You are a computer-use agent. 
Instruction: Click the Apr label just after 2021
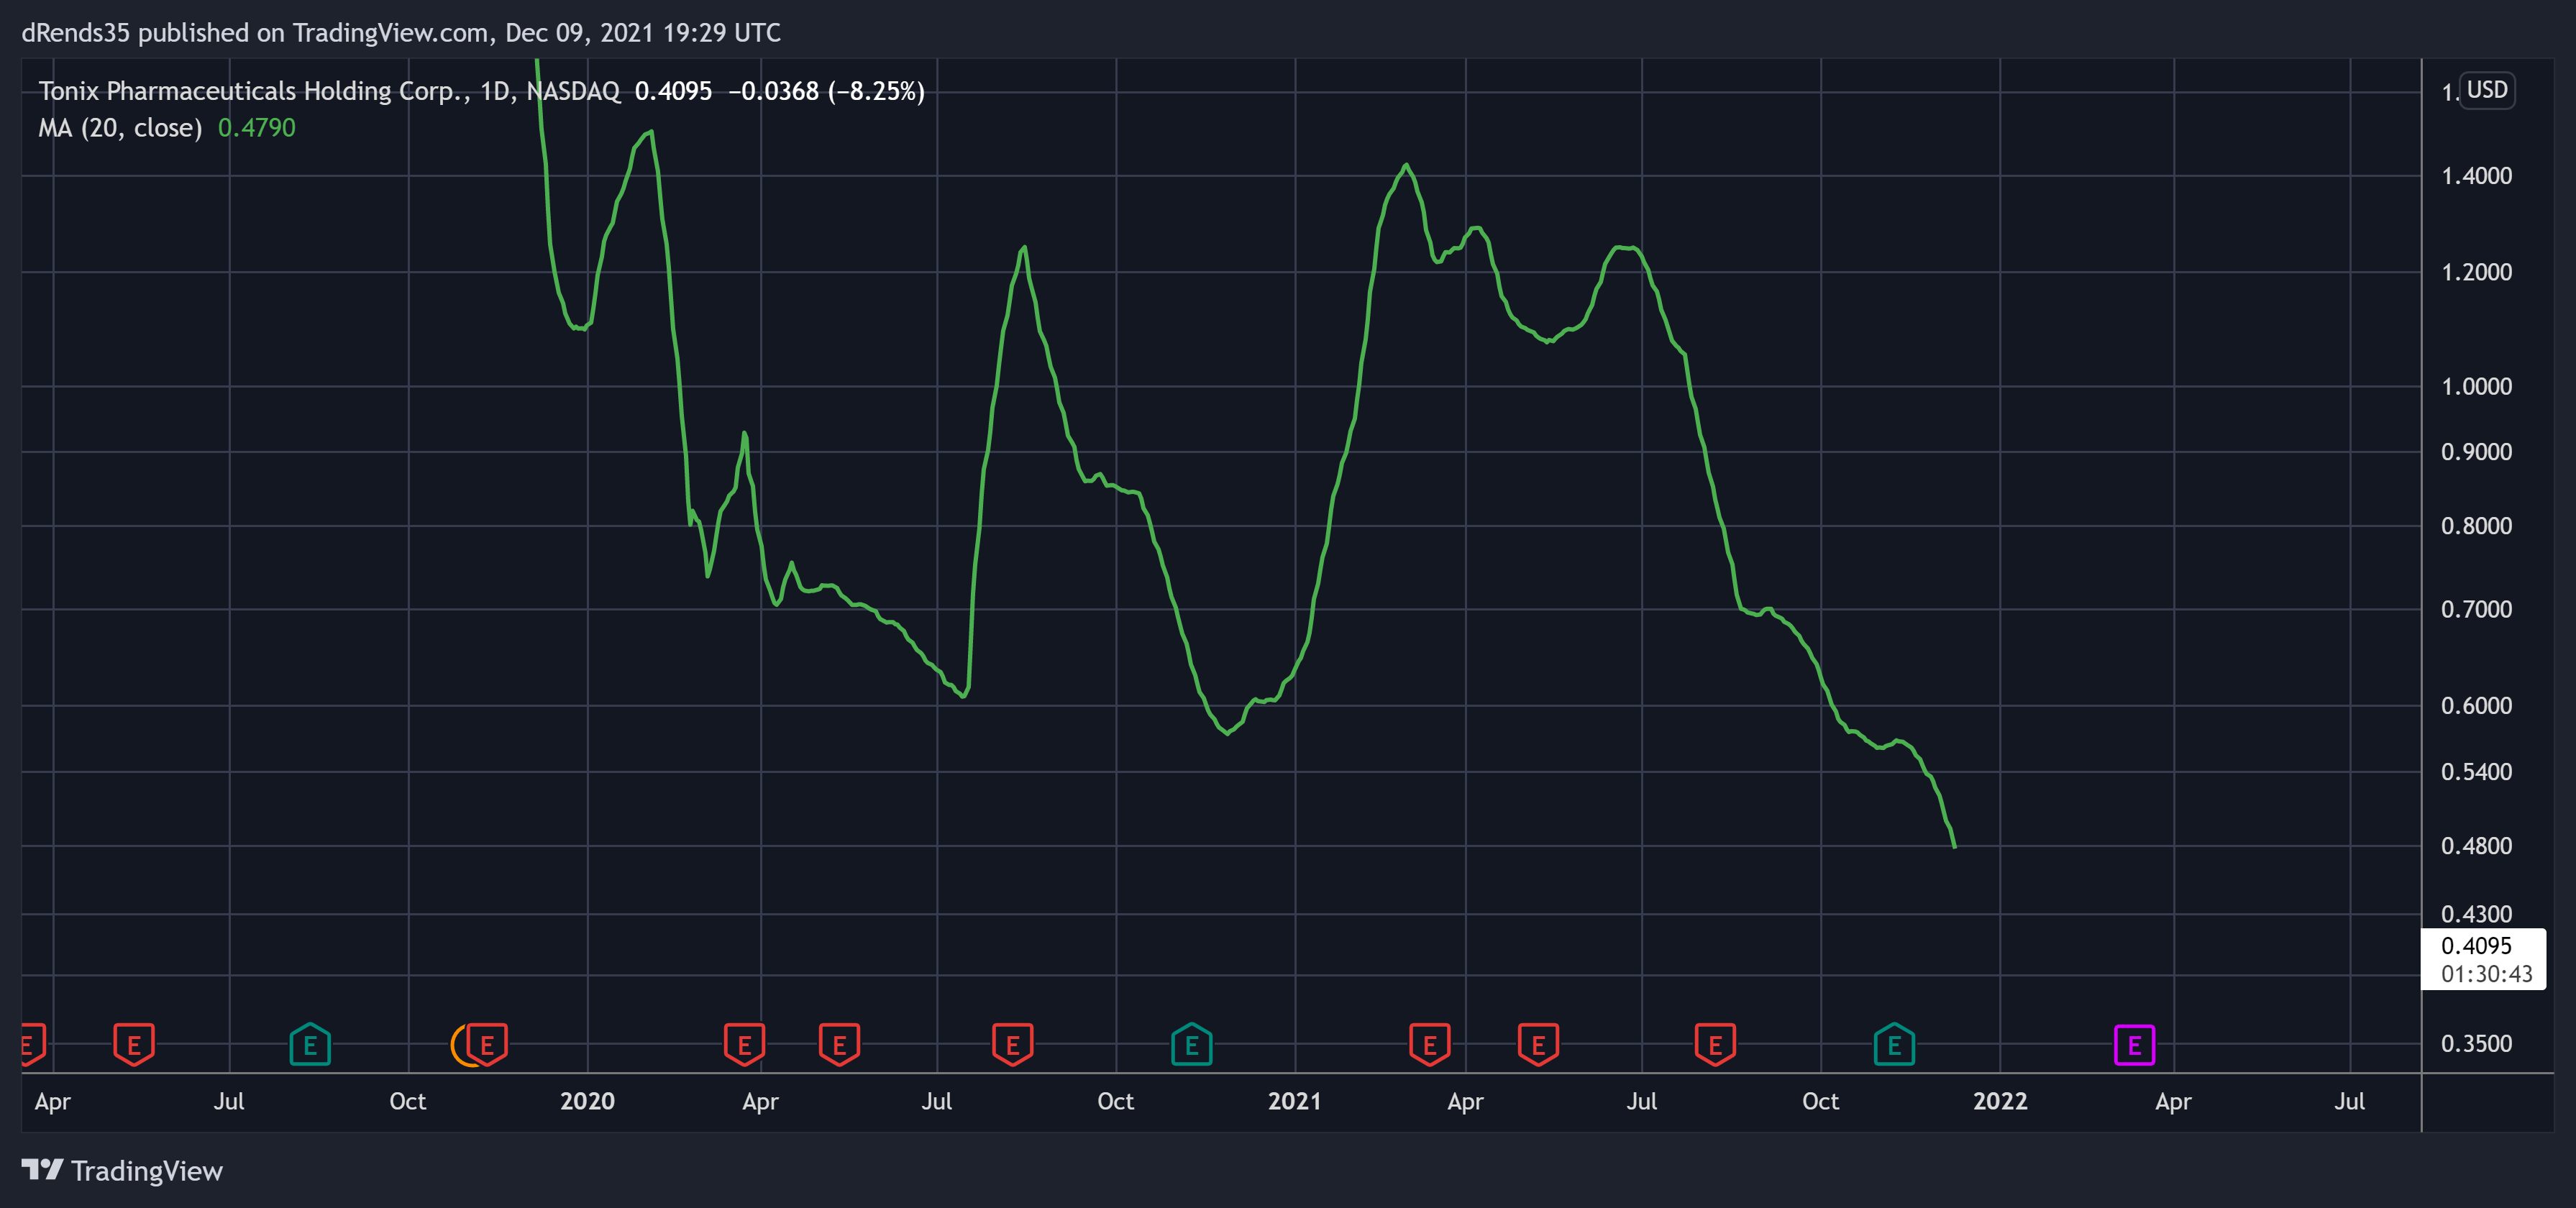point(1465,1101)
